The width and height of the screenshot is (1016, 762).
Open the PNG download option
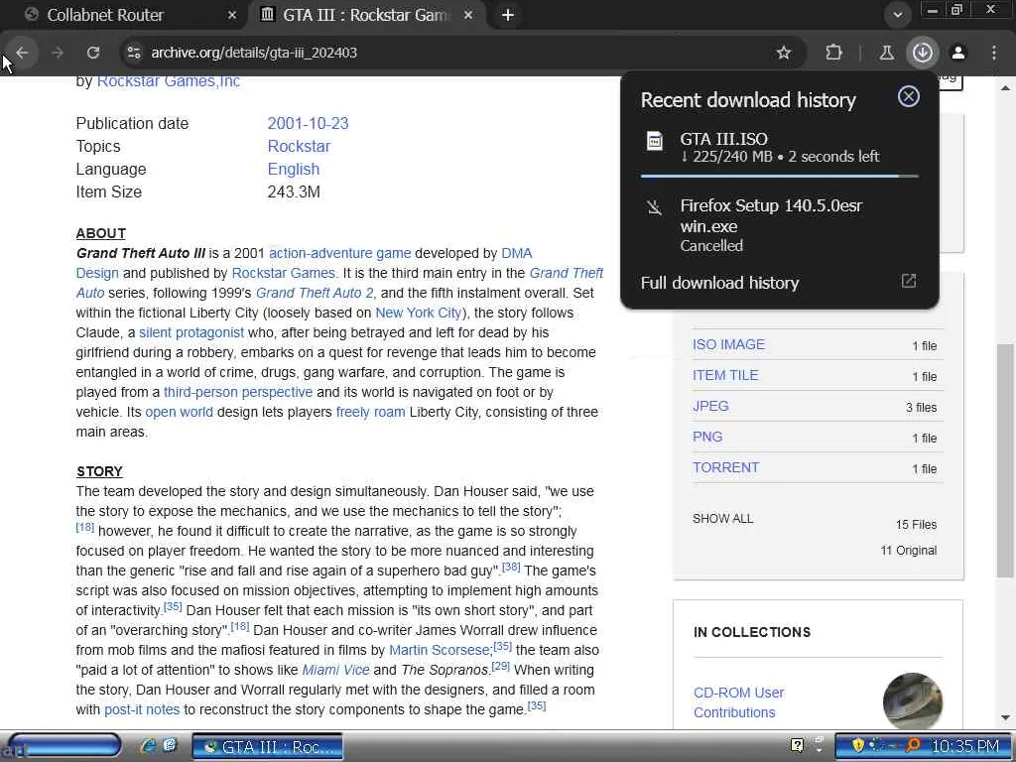pyautogui.click(x=706, y=437)
